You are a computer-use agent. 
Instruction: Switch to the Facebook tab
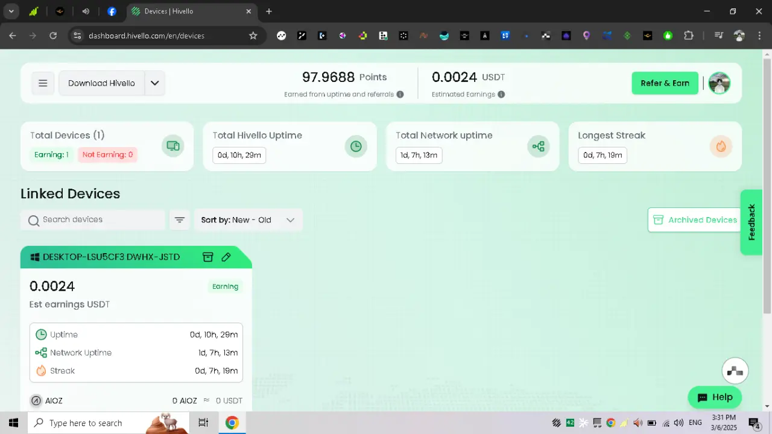pyautogui.click(x=112, y=11)
